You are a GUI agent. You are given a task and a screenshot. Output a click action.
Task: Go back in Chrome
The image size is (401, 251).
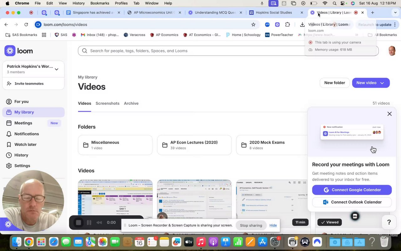(x=6, y=24)
